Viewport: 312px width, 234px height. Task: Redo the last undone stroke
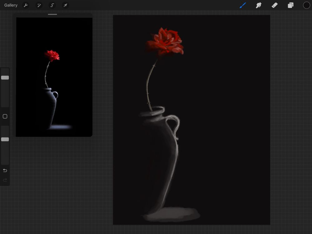(x=5, y=180)
